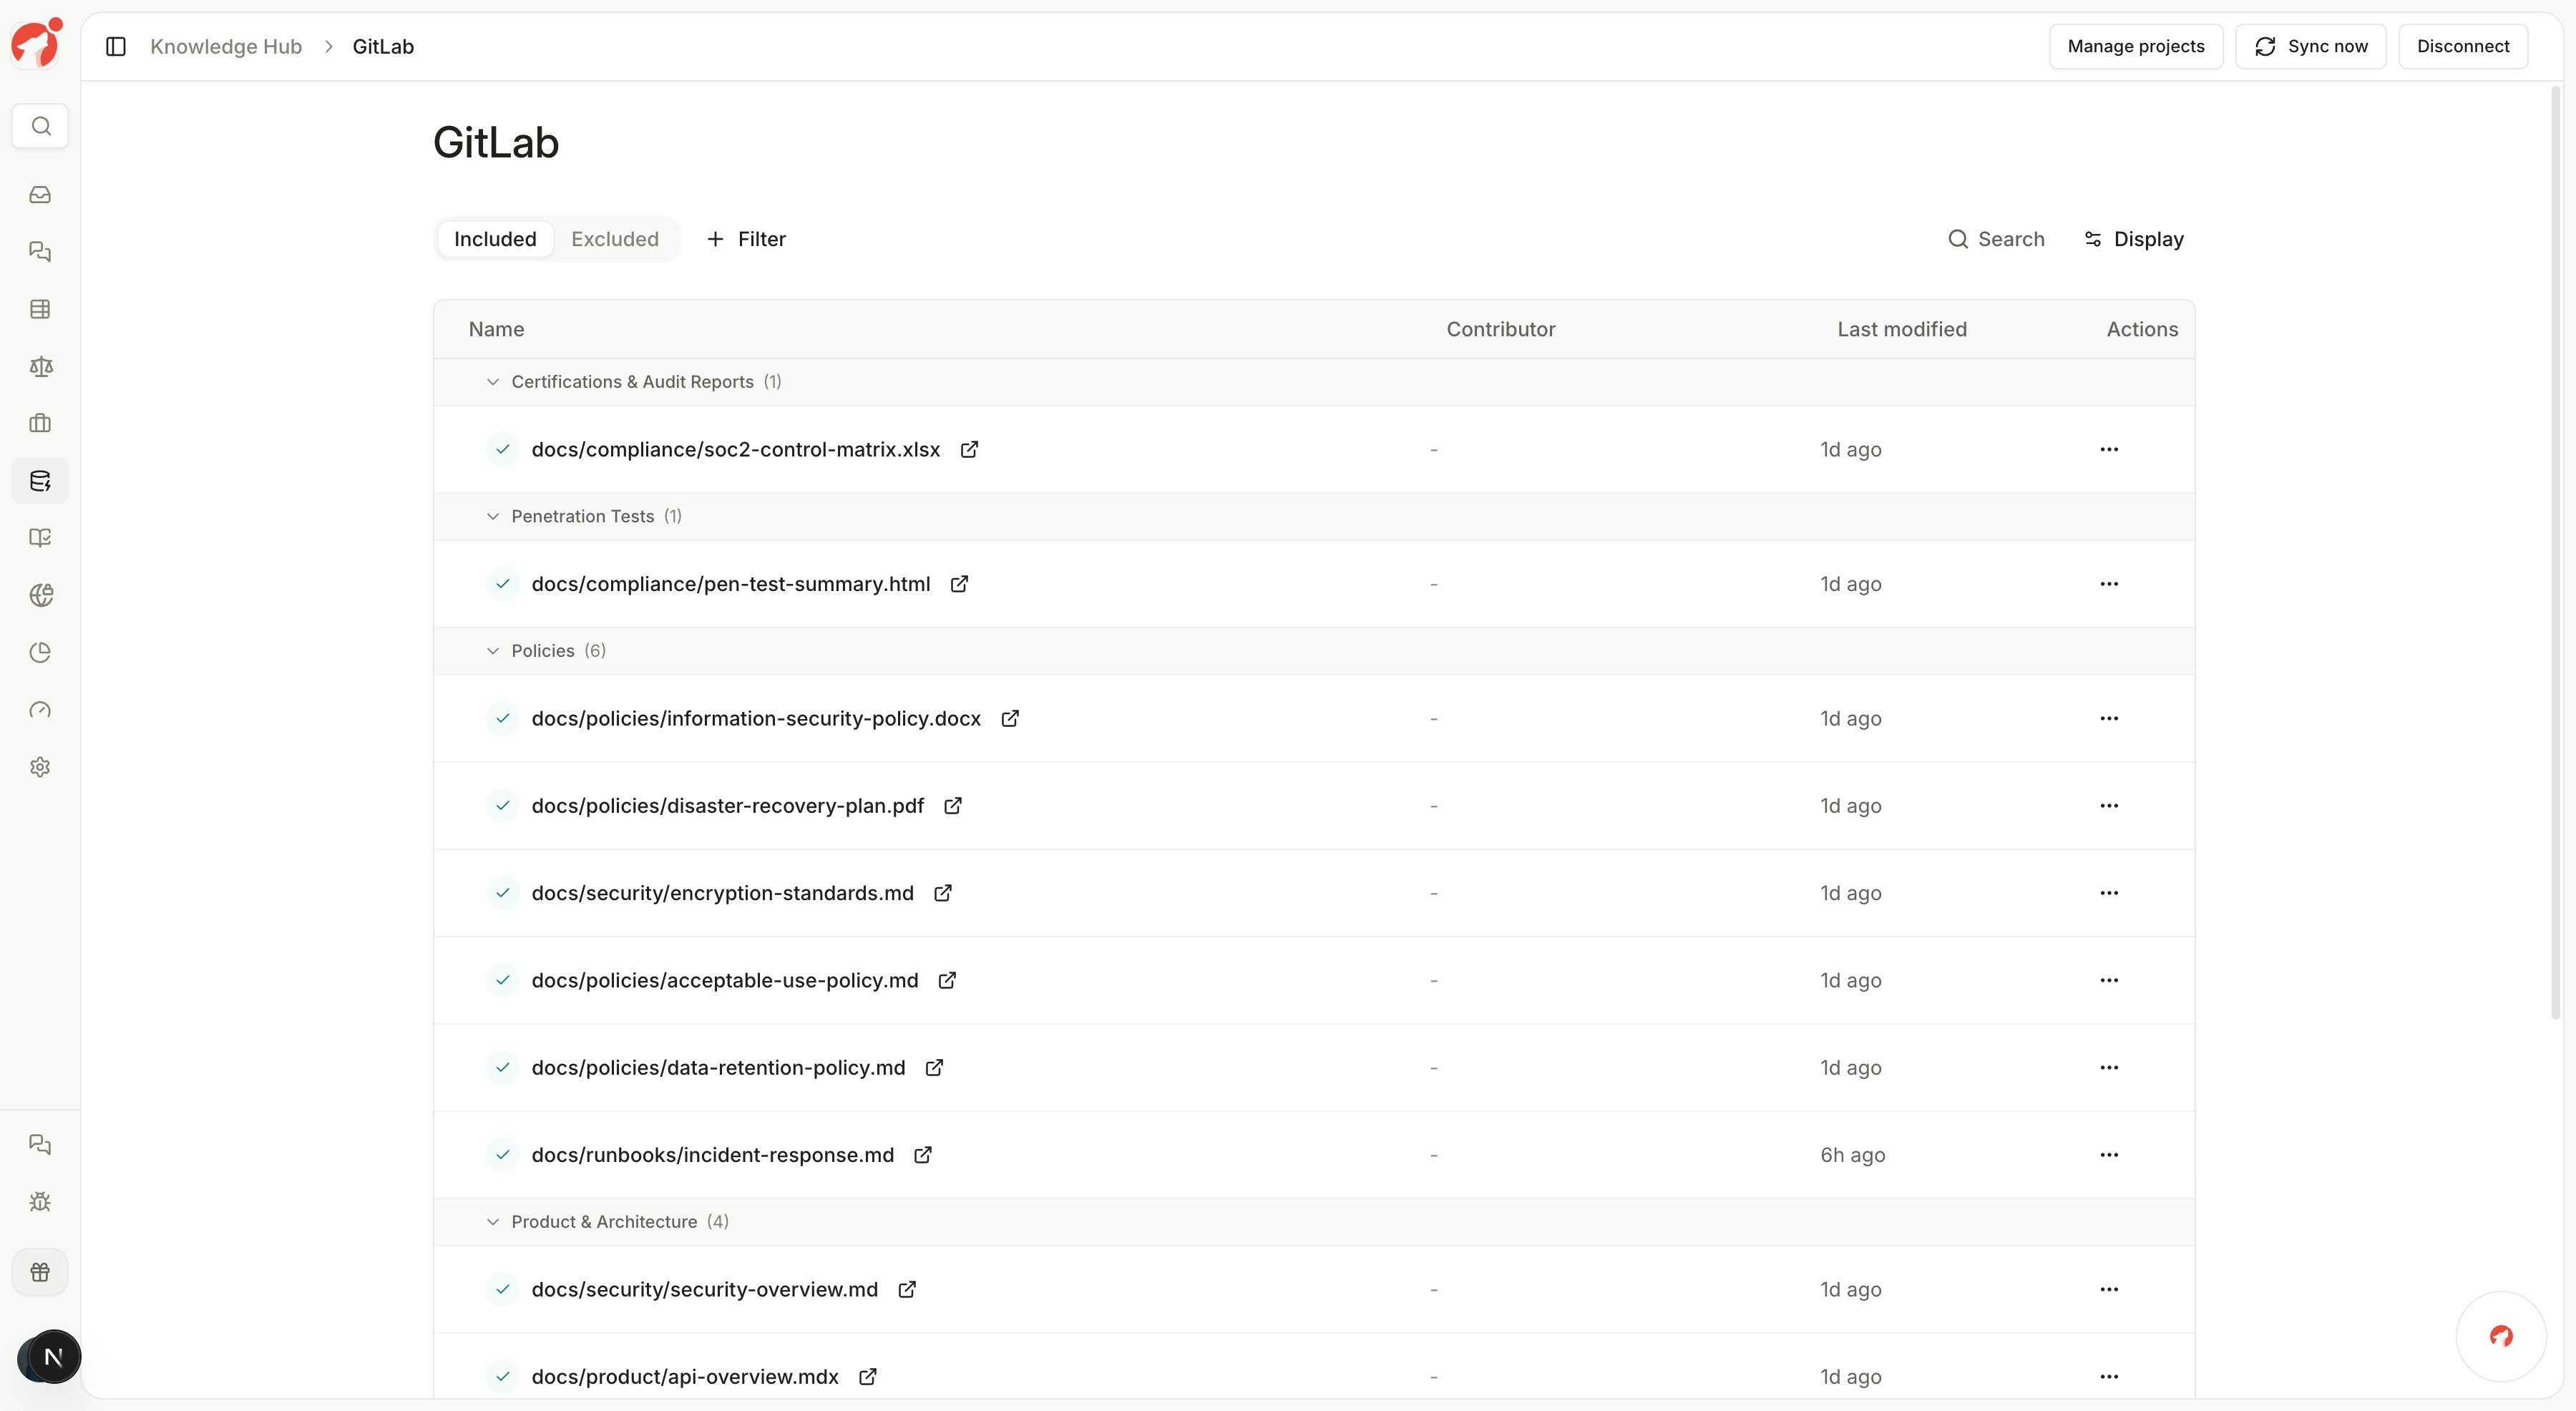The width and height of the screenshot is (2576, 1411).
Task: Collapse the Product & Architecture group
Action: (x=493, y=1222)
